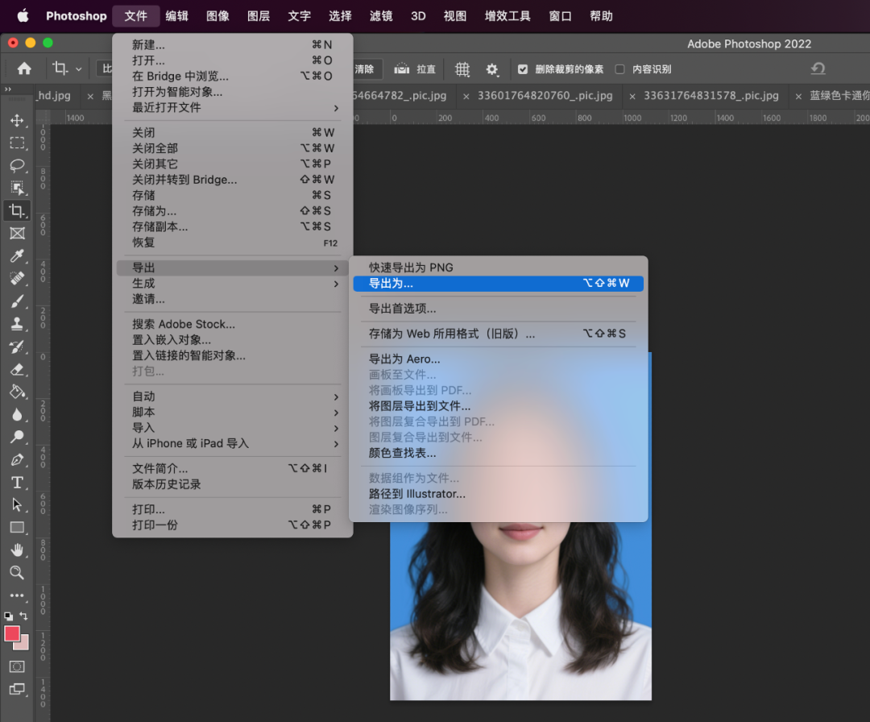Toggle Quick Mask mode icon
The width and height of the screenshot is (870, 722).
tap(17, 666)
